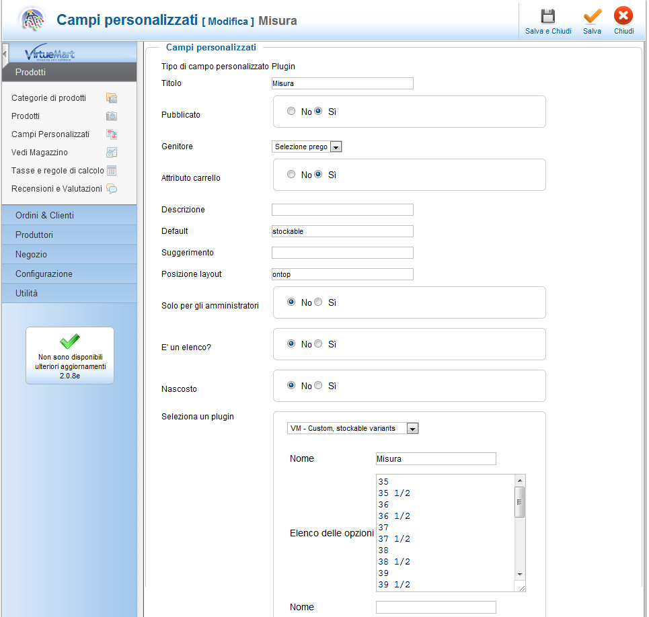Click the Salva checkmark icon
Screen dimensions: 649x617
click(x=592, y=17)
